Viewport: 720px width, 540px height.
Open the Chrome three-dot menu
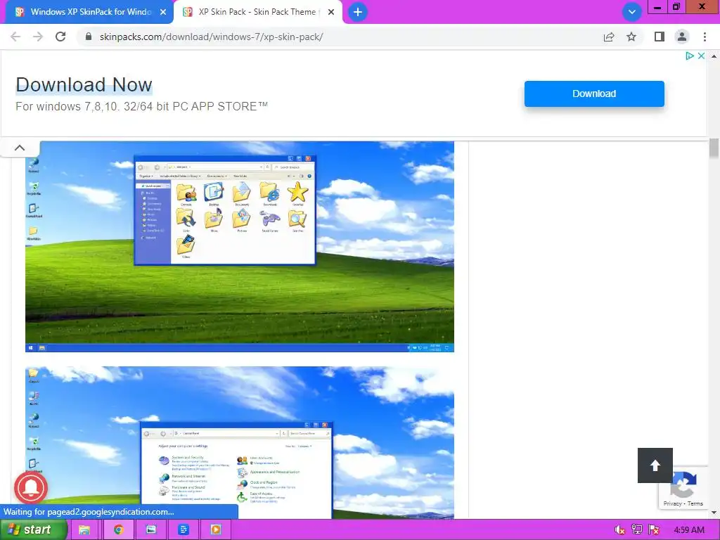pos(705,37)
